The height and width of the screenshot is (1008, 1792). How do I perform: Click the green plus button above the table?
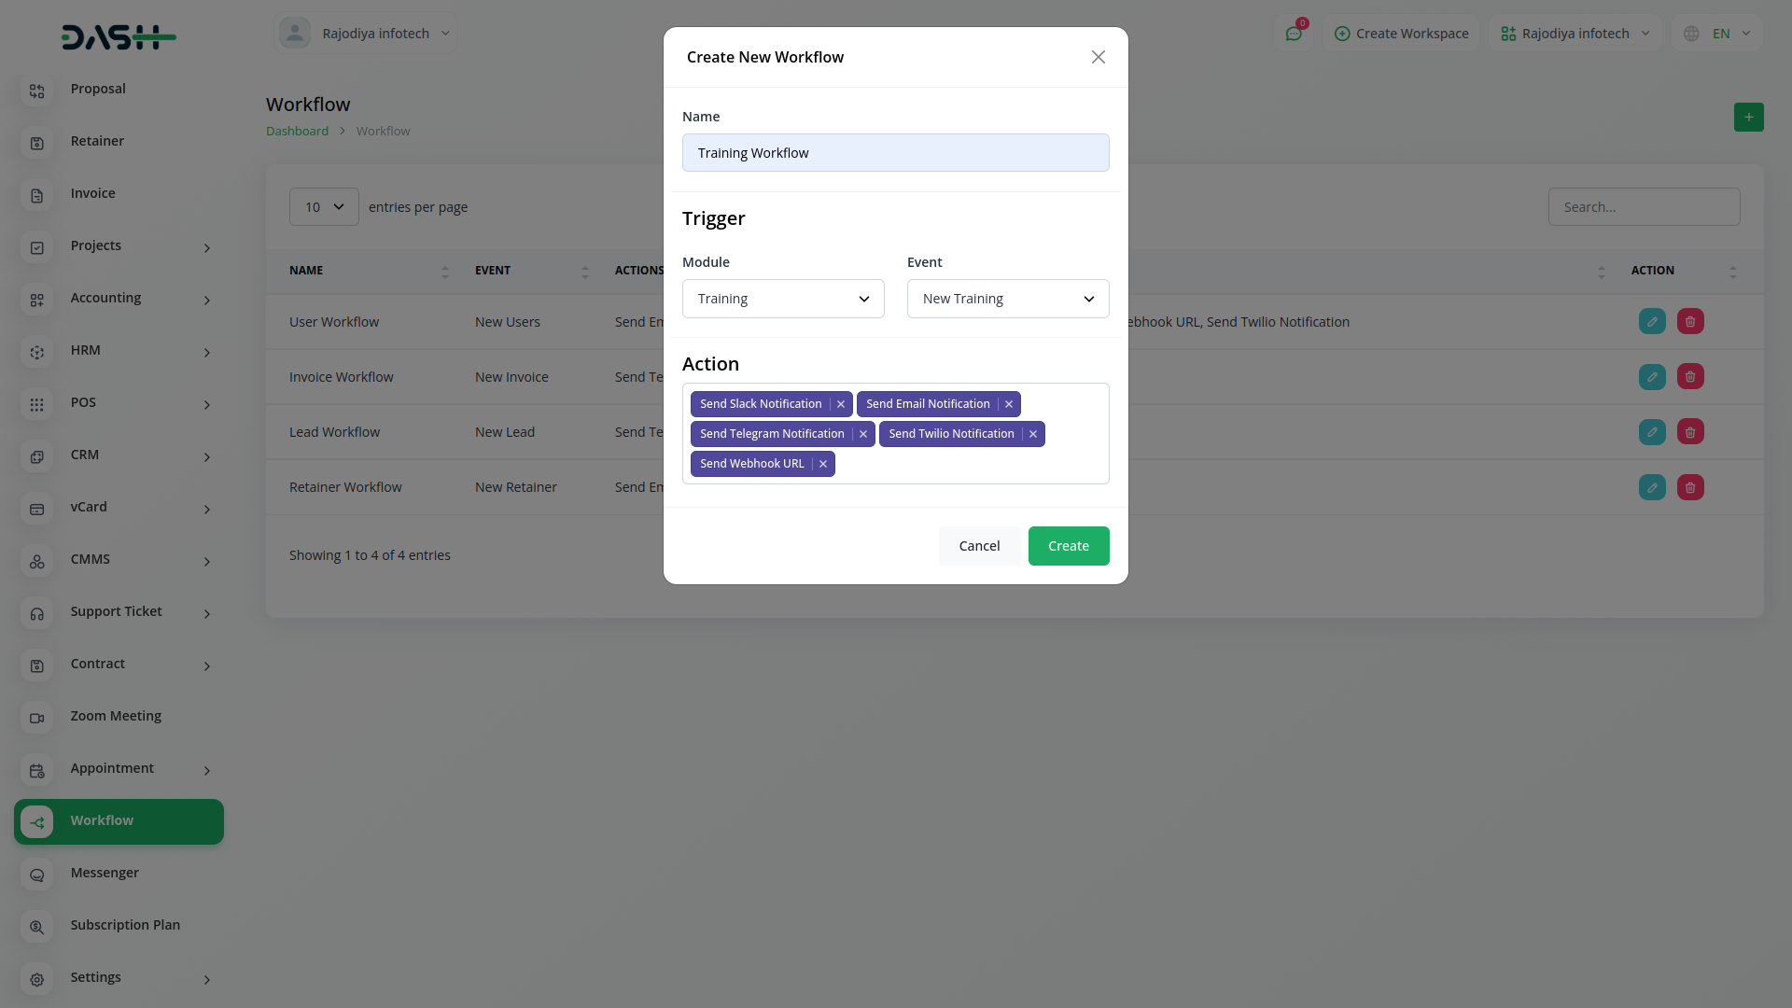coord(1749,117)
